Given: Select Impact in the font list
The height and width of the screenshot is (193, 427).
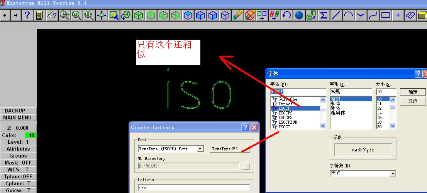Looking at the screenshot, I should (285, 104).
